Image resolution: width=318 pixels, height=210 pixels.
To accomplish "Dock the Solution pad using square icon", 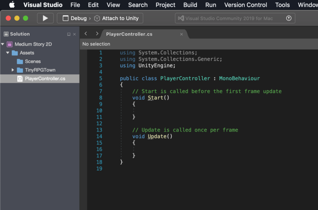I will (69, 34).
